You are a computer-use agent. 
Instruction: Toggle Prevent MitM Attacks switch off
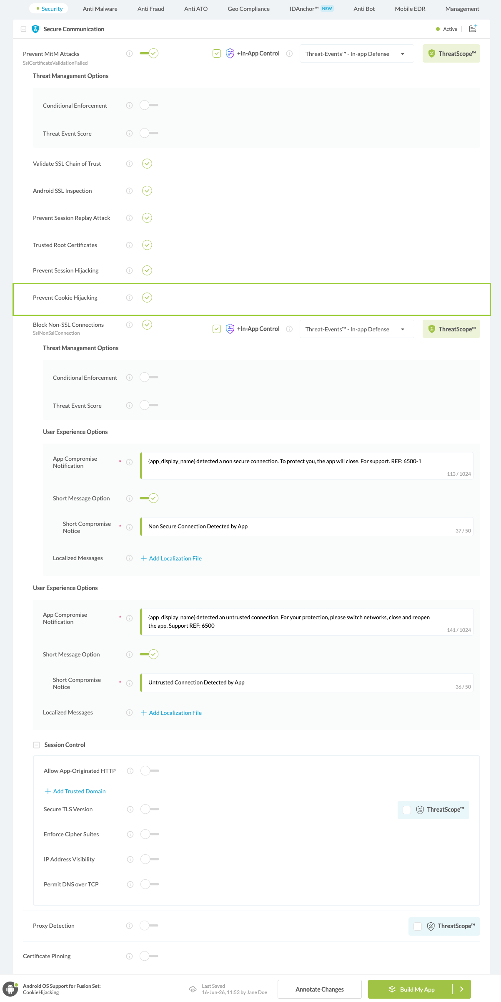(x=149, y=53)
